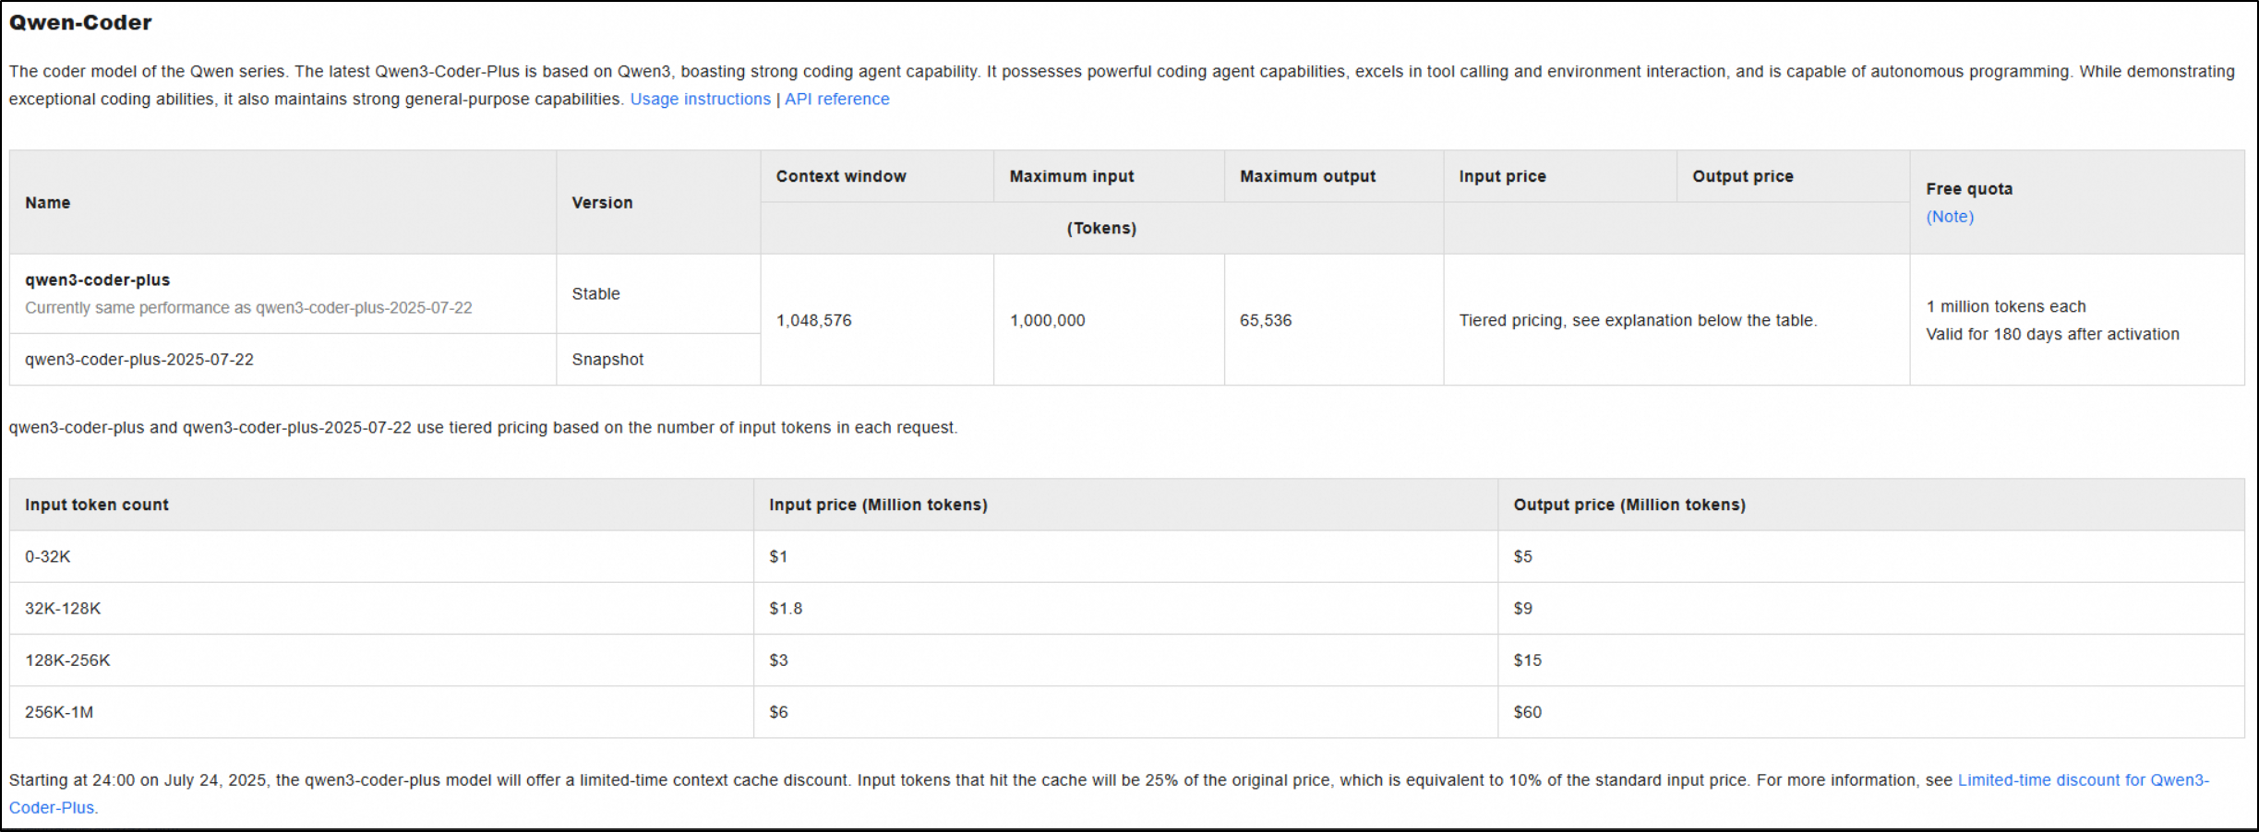Click the '1 million tokens each' text
Screen dimensions: 2259x832
[x=2005, y=306]
